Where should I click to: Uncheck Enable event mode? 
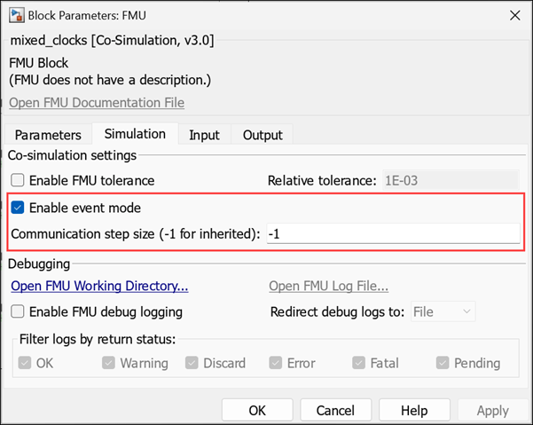pos(18,209)
